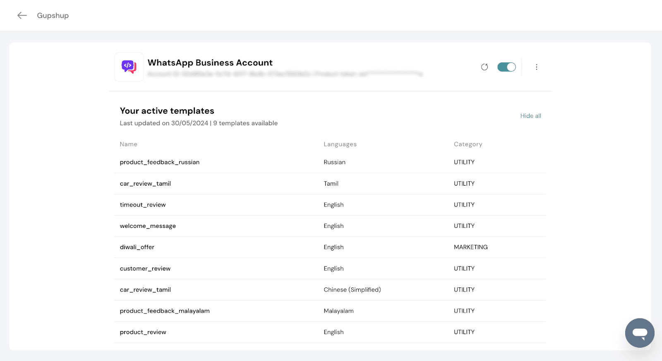Select the product_review template
Screen dimensions: 662x361
[x=143, y=332]
